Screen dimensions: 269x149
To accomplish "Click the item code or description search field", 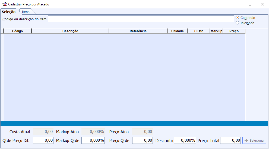I will coord(141,19).
